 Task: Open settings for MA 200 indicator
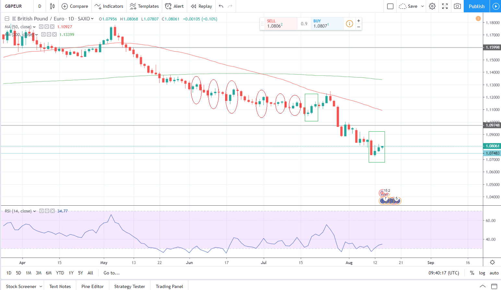[49, 34]
